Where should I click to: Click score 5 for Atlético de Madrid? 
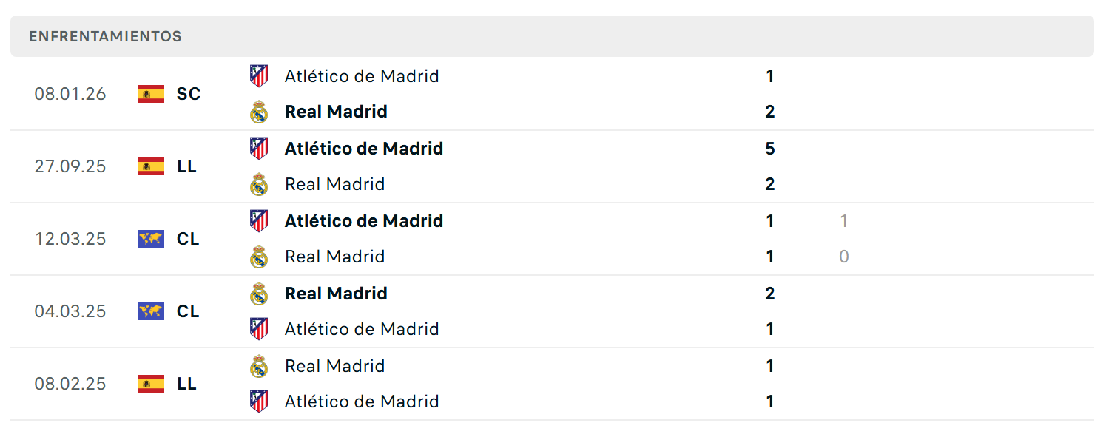tap(770, 149)
